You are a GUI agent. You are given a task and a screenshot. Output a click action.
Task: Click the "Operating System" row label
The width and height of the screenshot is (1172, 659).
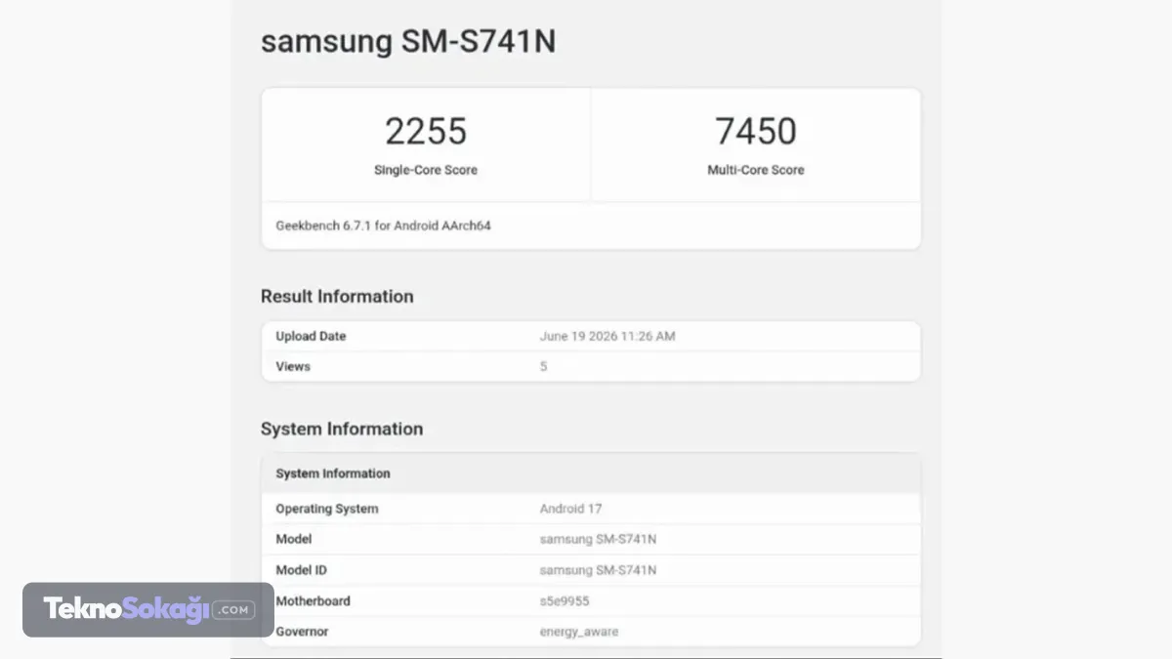point(327,509)
